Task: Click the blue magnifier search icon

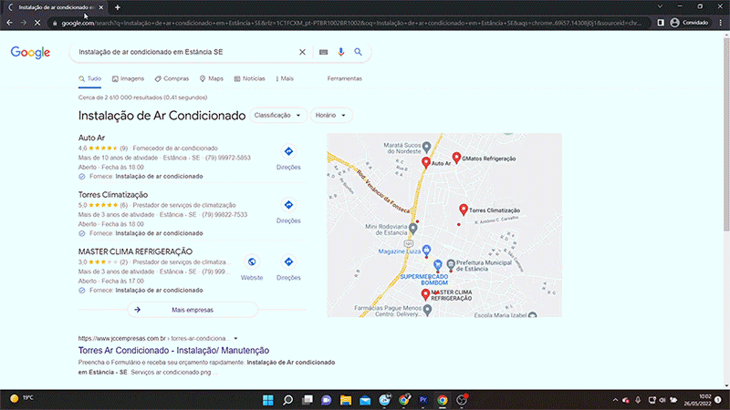Action: tap(358, 52)
